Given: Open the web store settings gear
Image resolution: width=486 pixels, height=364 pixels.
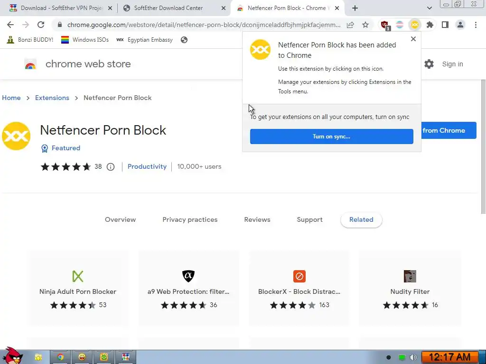Looking at the screenshot, I should coord(429,64).
